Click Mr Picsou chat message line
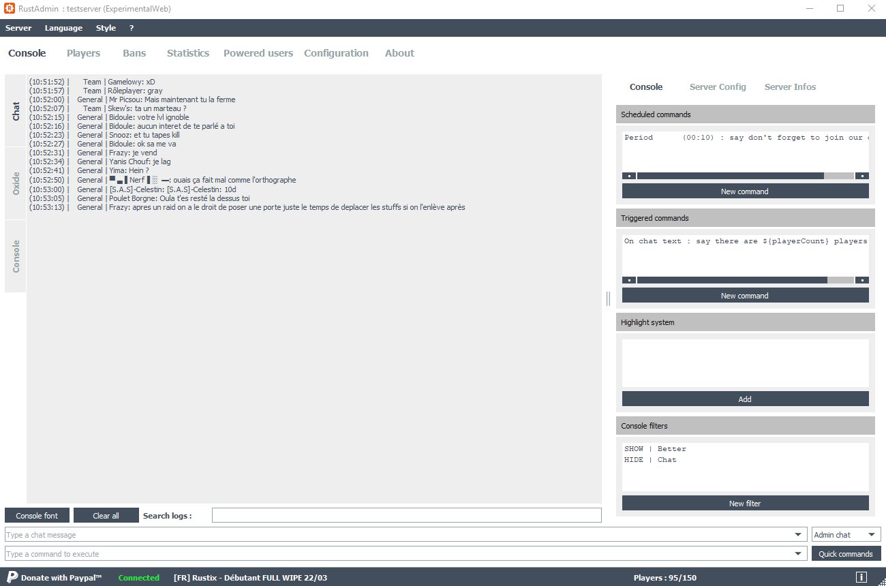 (132, 99)
